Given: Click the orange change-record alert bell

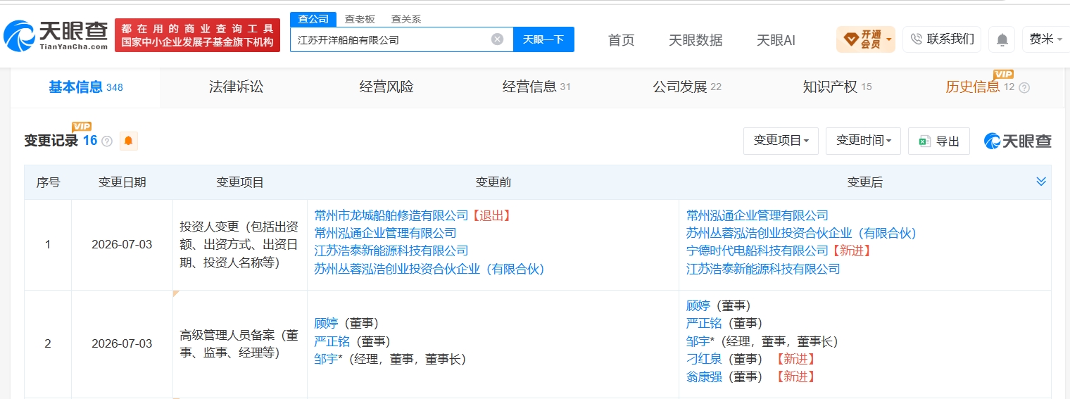Looking at the screenshot, I should (128, 141).
